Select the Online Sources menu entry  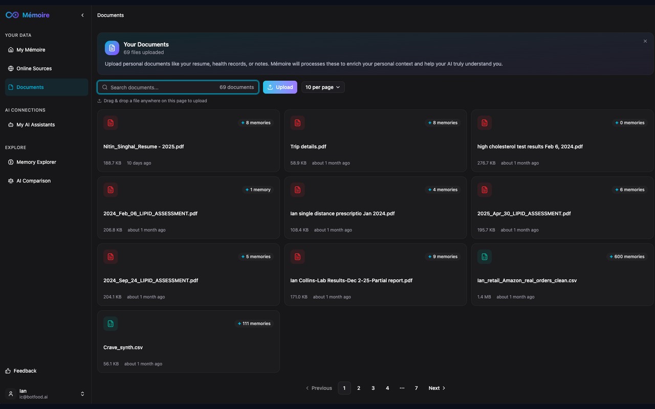coord(34,68)
